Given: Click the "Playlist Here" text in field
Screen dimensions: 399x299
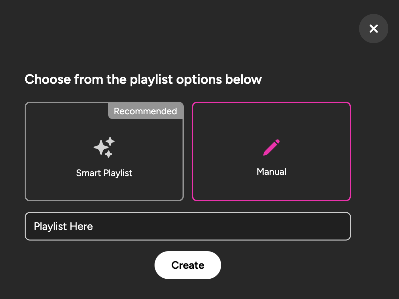Looking at the screenshot, I should click(x=63, y=226).
